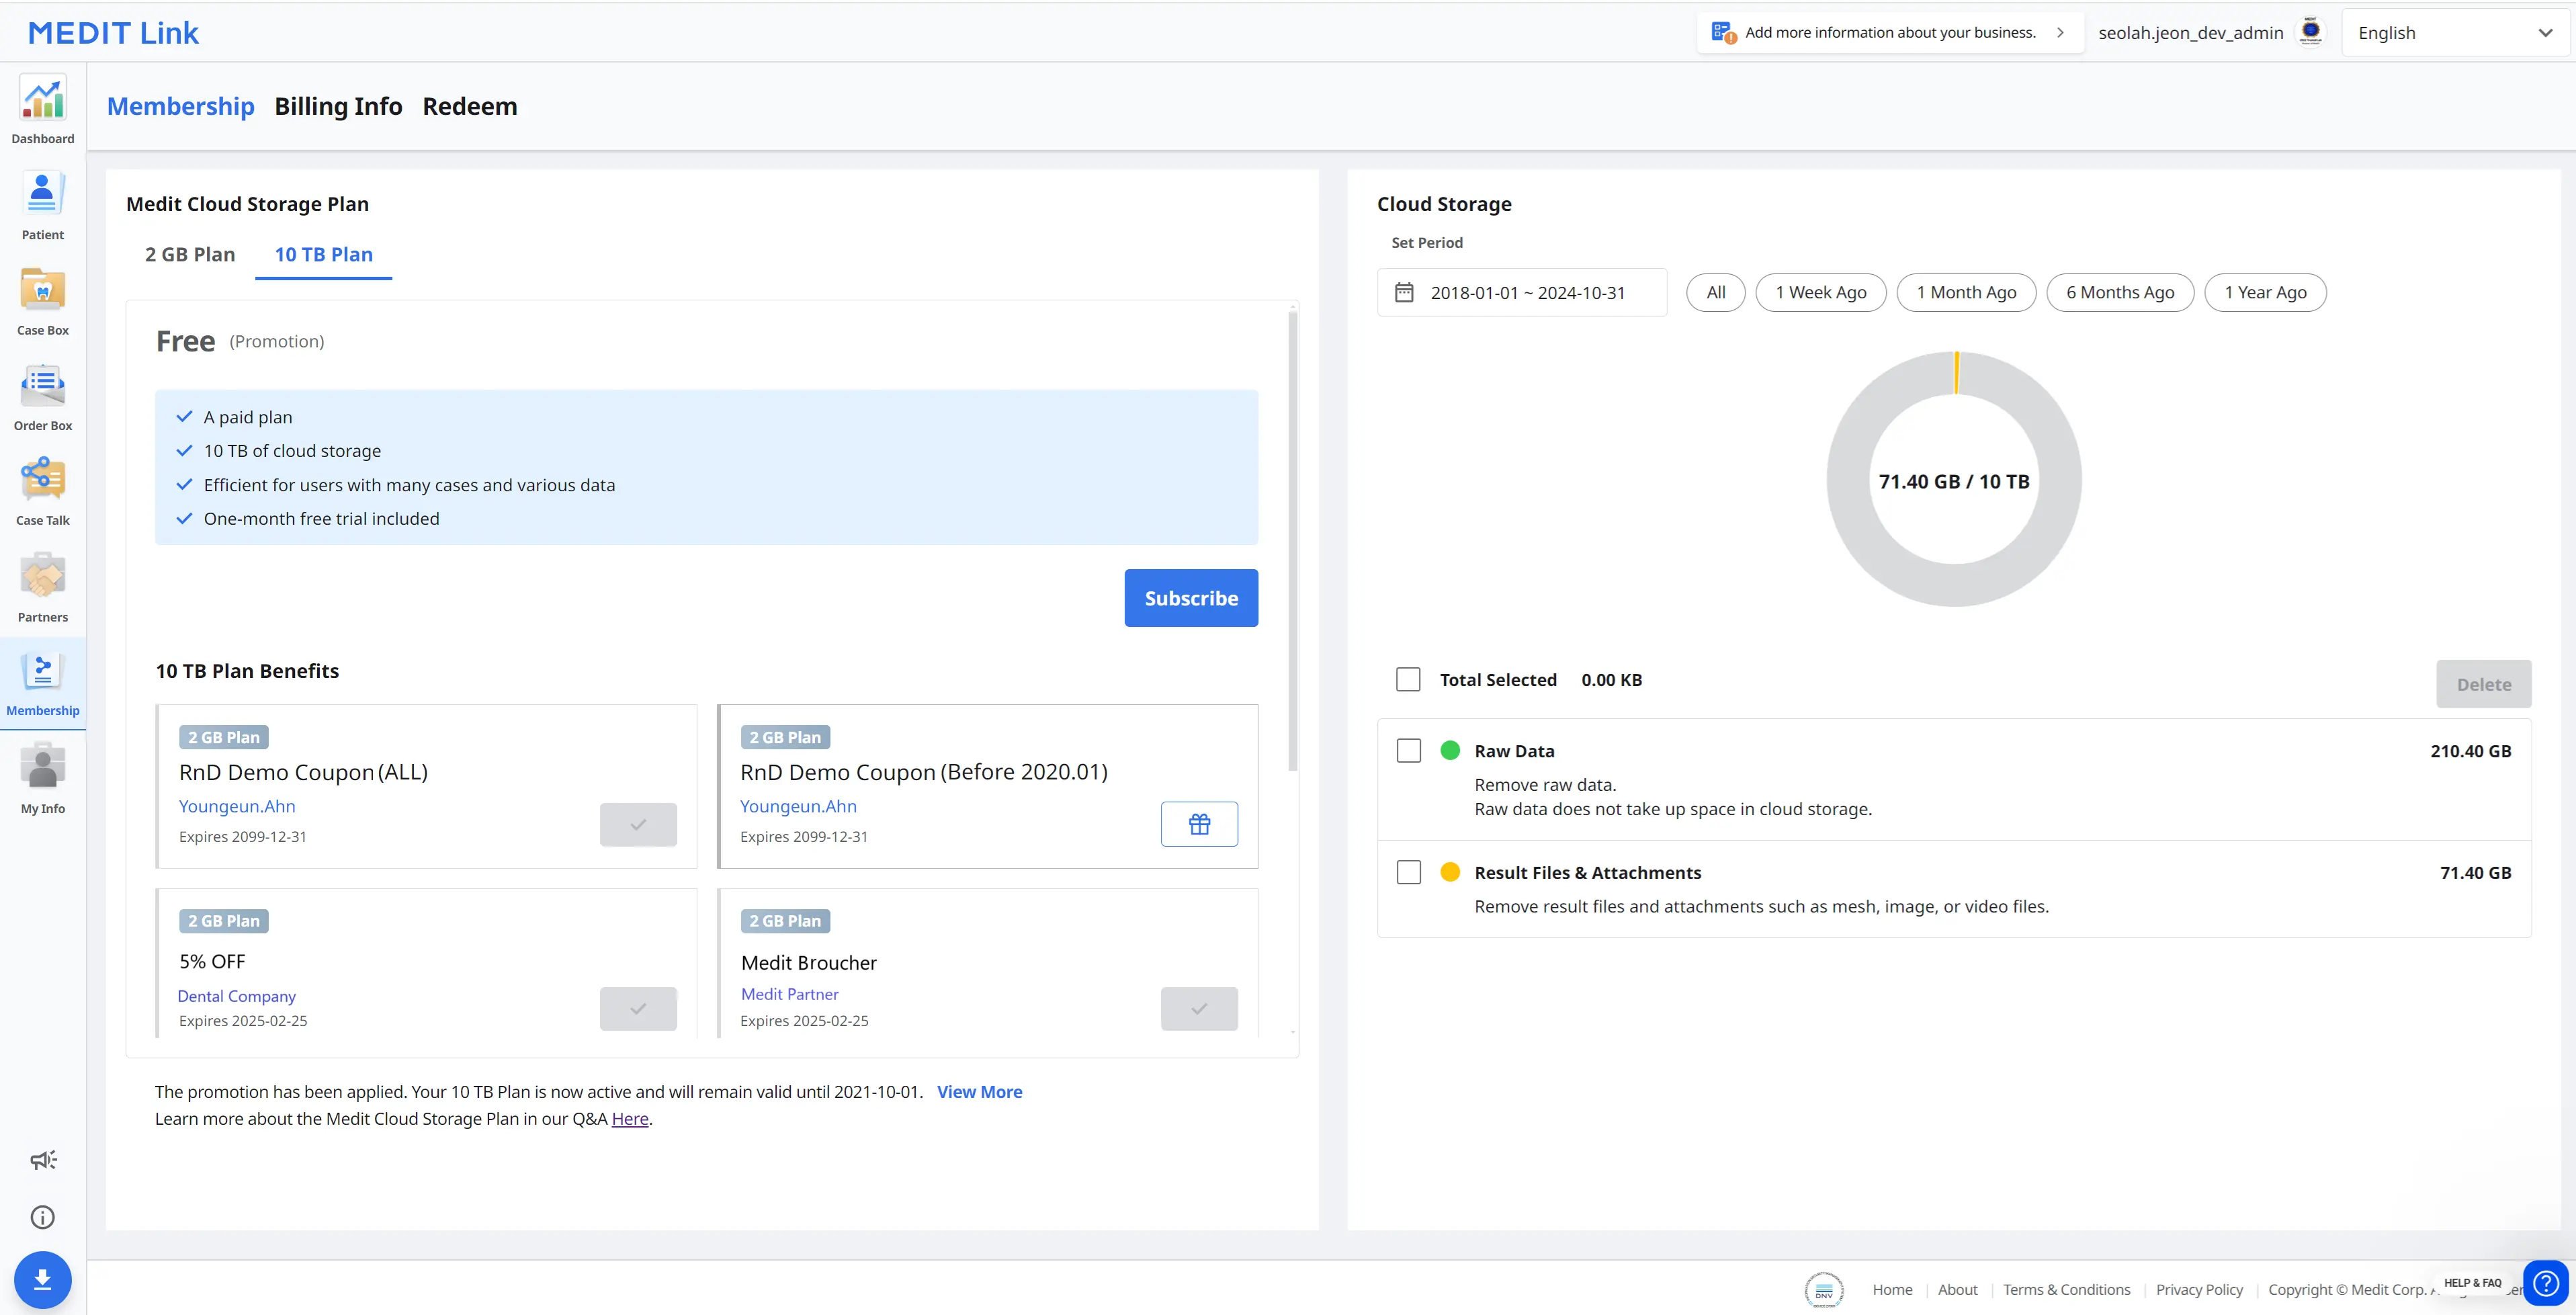Toggle the Total Selected checkbox
Viewport: 2576px width, 1315px height.
(x=1408, y=680)
